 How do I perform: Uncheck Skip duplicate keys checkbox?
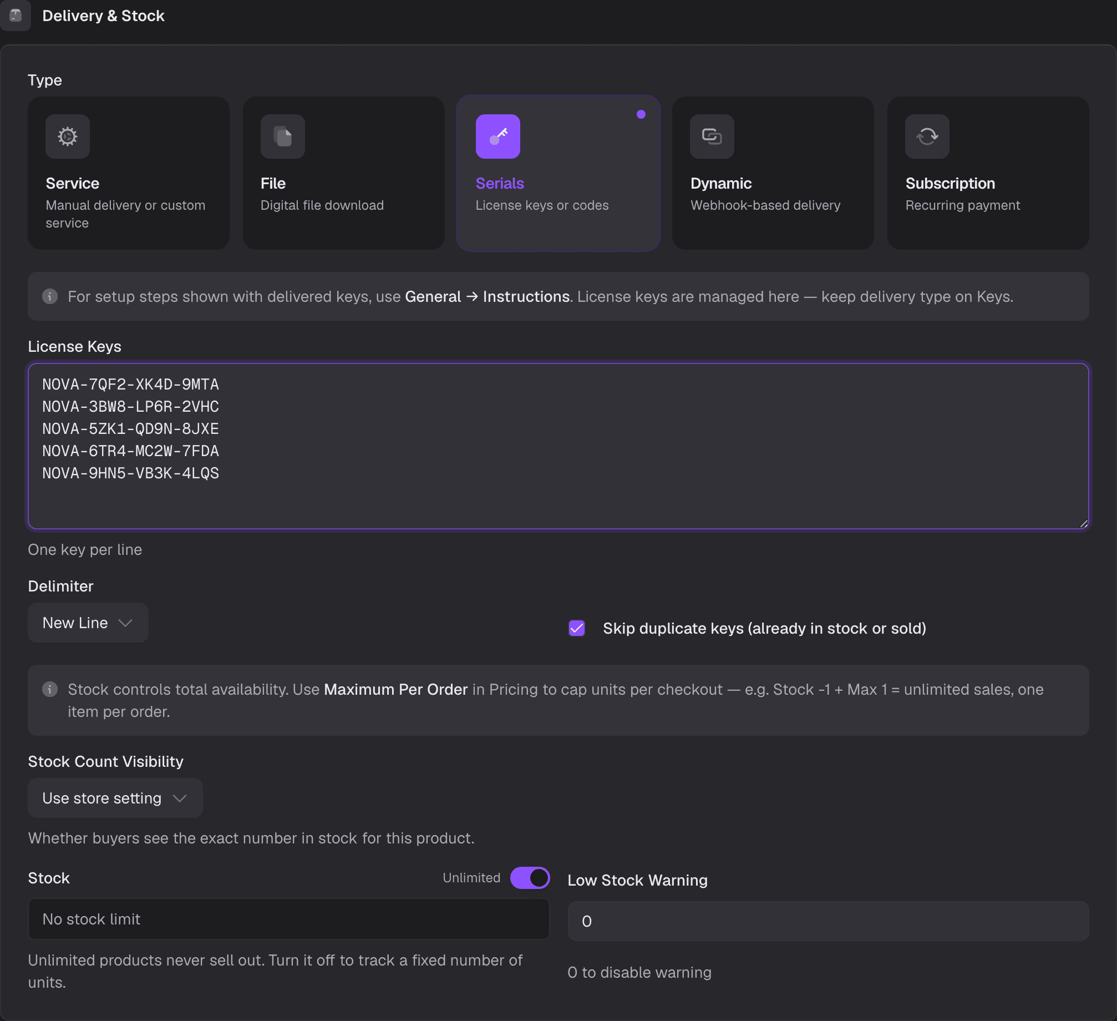pyautogui.click(x=577, y=628)
